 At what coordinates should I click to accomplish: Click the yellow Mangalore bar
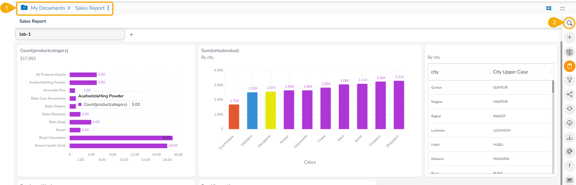click(270, 110)
